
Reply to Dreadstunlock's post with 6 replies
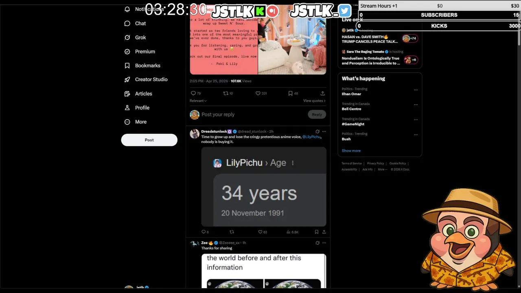(x=204, y=232)
